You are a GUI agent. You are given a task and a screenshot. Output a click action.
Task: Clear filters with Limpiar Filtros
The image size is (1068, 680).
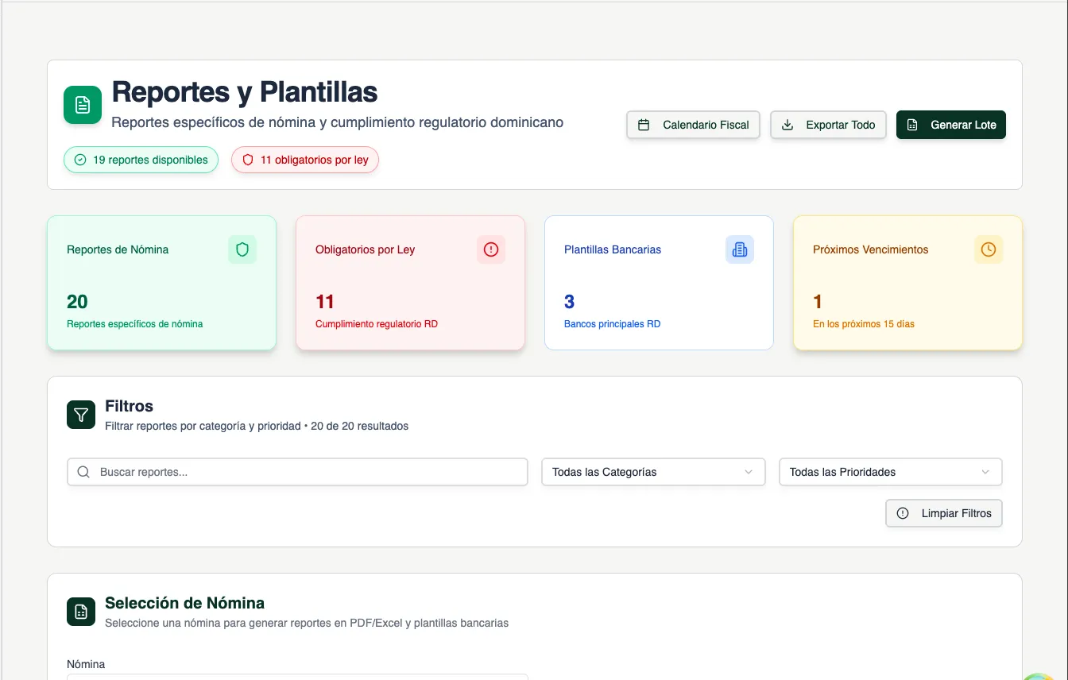[x=944, y=513]
